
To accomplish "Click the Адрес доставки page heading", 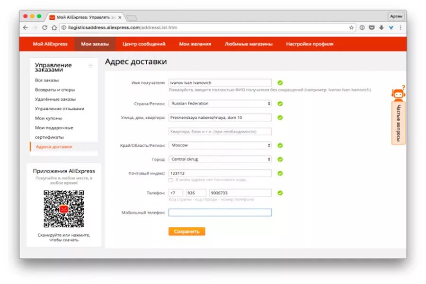I will click(136, 62).
